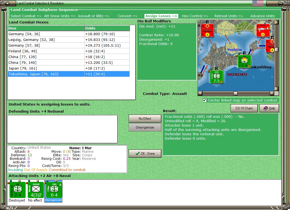Click map scroll left arrow
The width and height of the screenshot is (290, 210).
200,94
